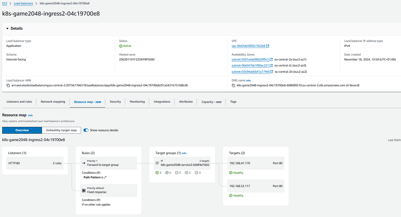The image size is (401, 217).
Task: Open external icon beside subnet-00e047bb1f80ac221
Action: 271,66
